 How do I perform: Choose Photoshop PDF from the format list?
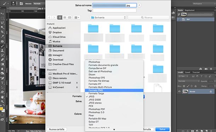click(x=114, y=109)
